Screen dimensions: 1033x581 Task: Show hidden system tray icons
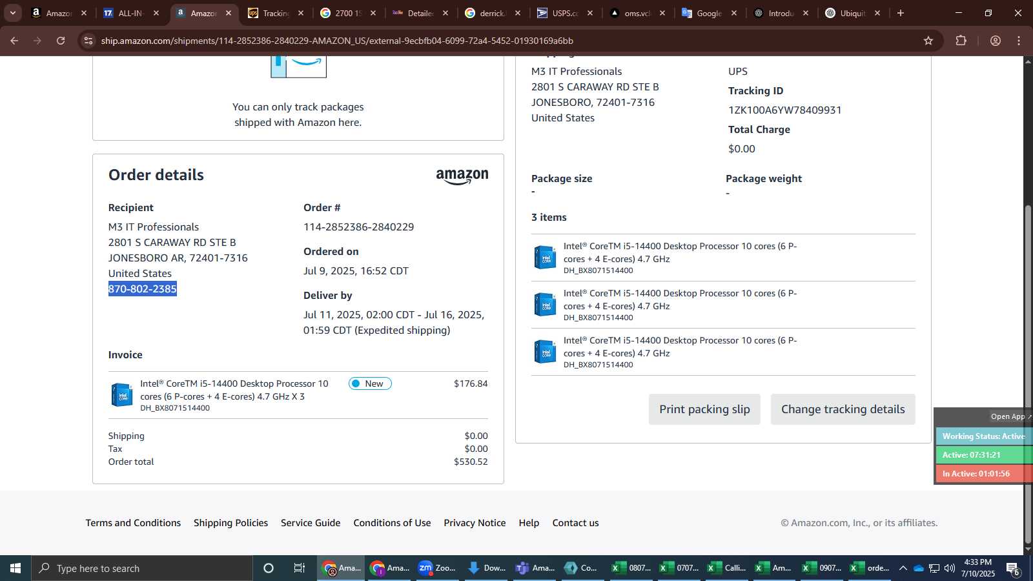point(903,568)
